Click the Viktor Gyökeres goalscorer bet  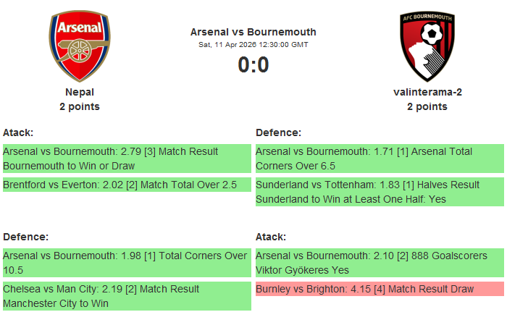(x=380, y=263)
